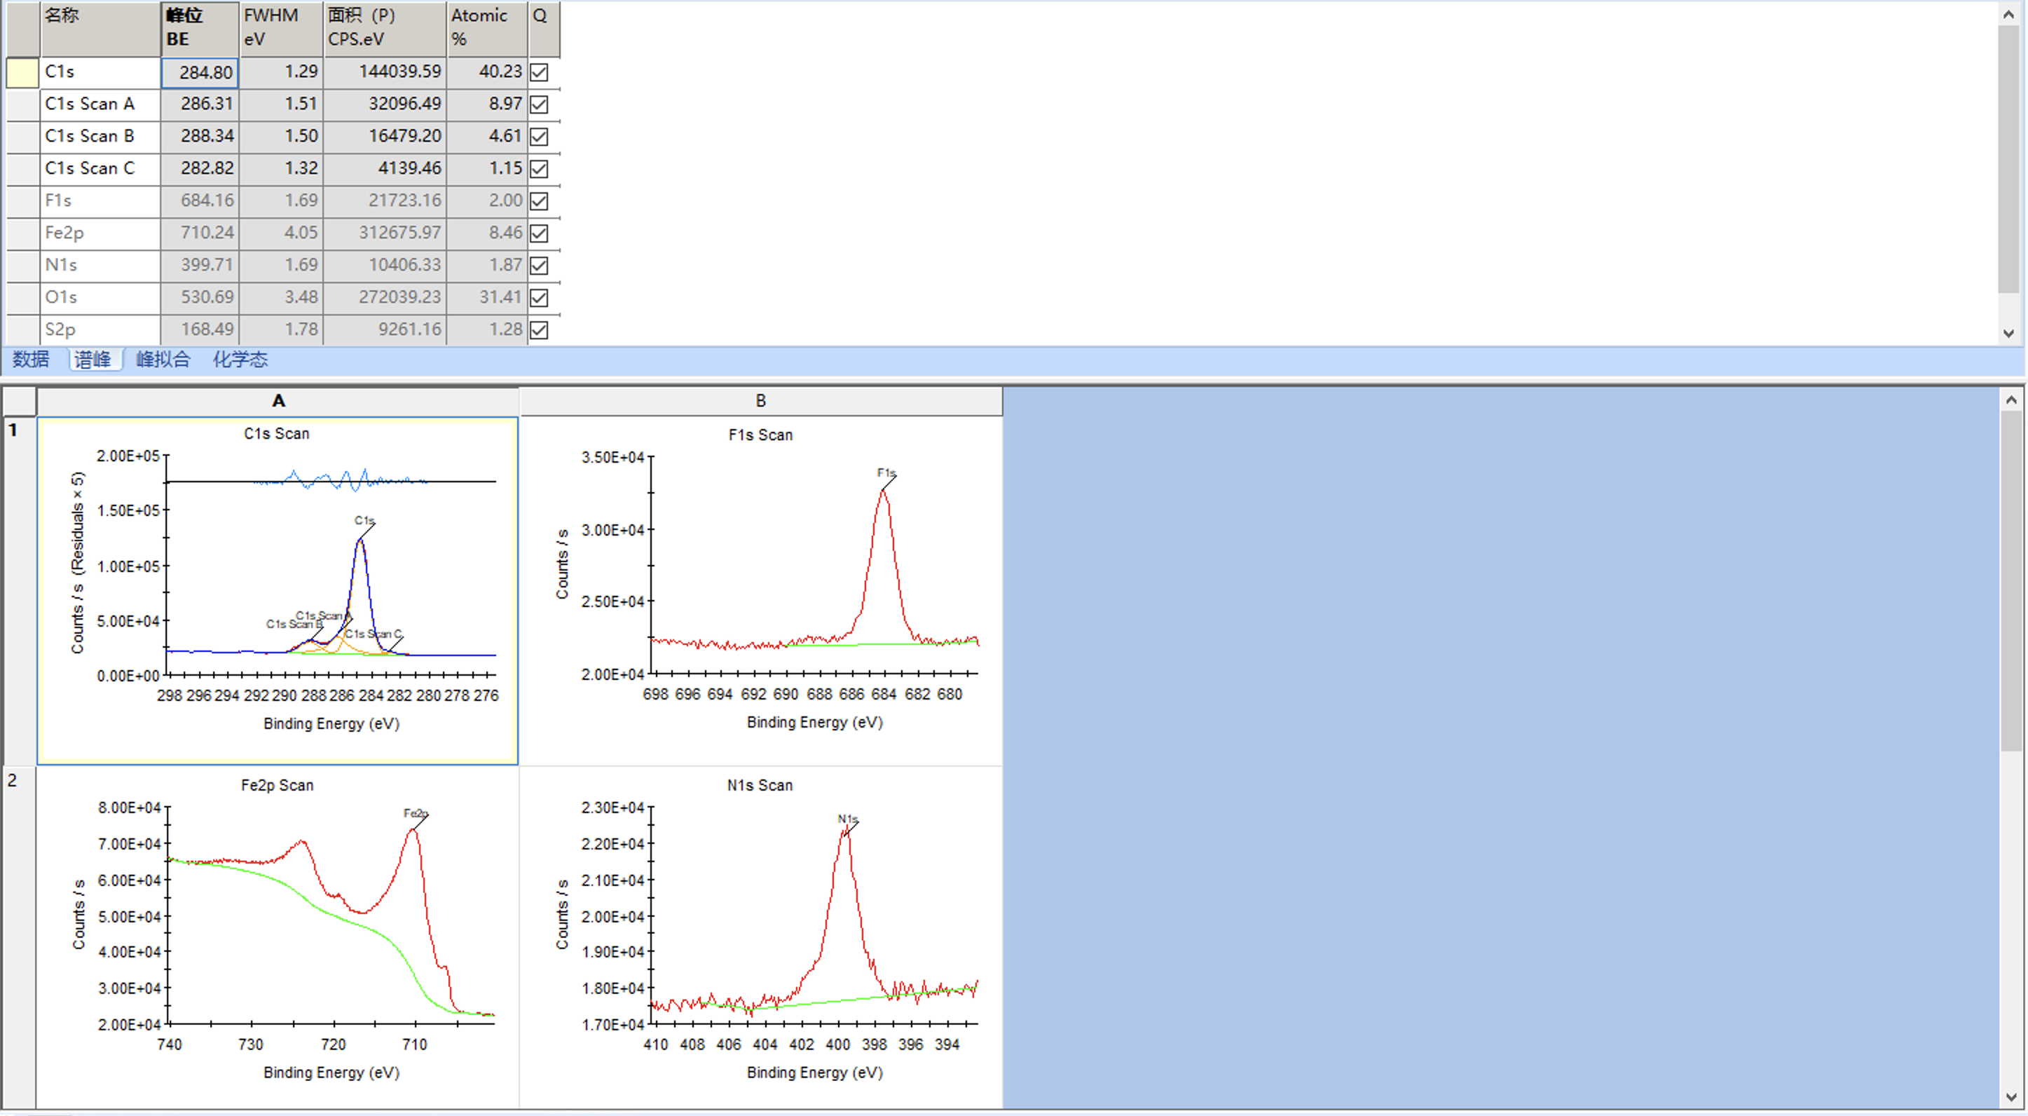Open the 化学态 tab
The width and height of the screenshot is (2028, 1116).
coord(240,360)
